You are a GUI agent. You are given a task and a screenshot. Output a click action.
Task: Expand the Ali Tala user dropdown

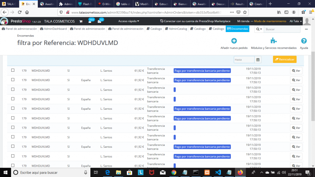(x=295, y=21)
